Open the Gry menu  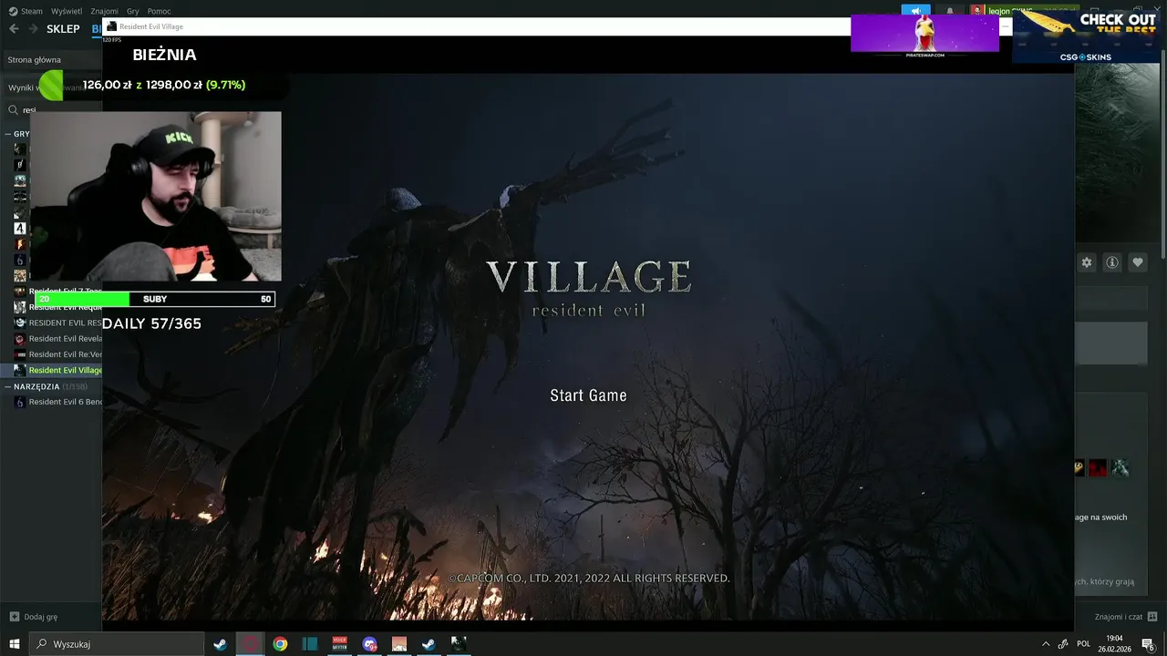[x=133, y=12]
